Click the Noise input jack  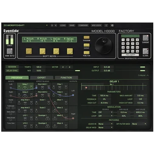[x=11, y=102]
